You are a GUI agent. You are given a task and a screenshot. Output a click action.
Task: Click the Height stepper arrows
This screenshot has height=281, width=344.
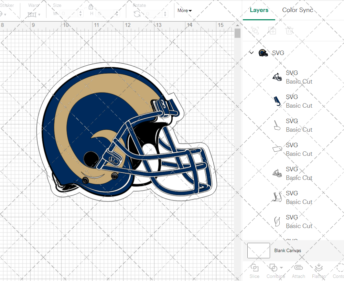click(117, 14)
